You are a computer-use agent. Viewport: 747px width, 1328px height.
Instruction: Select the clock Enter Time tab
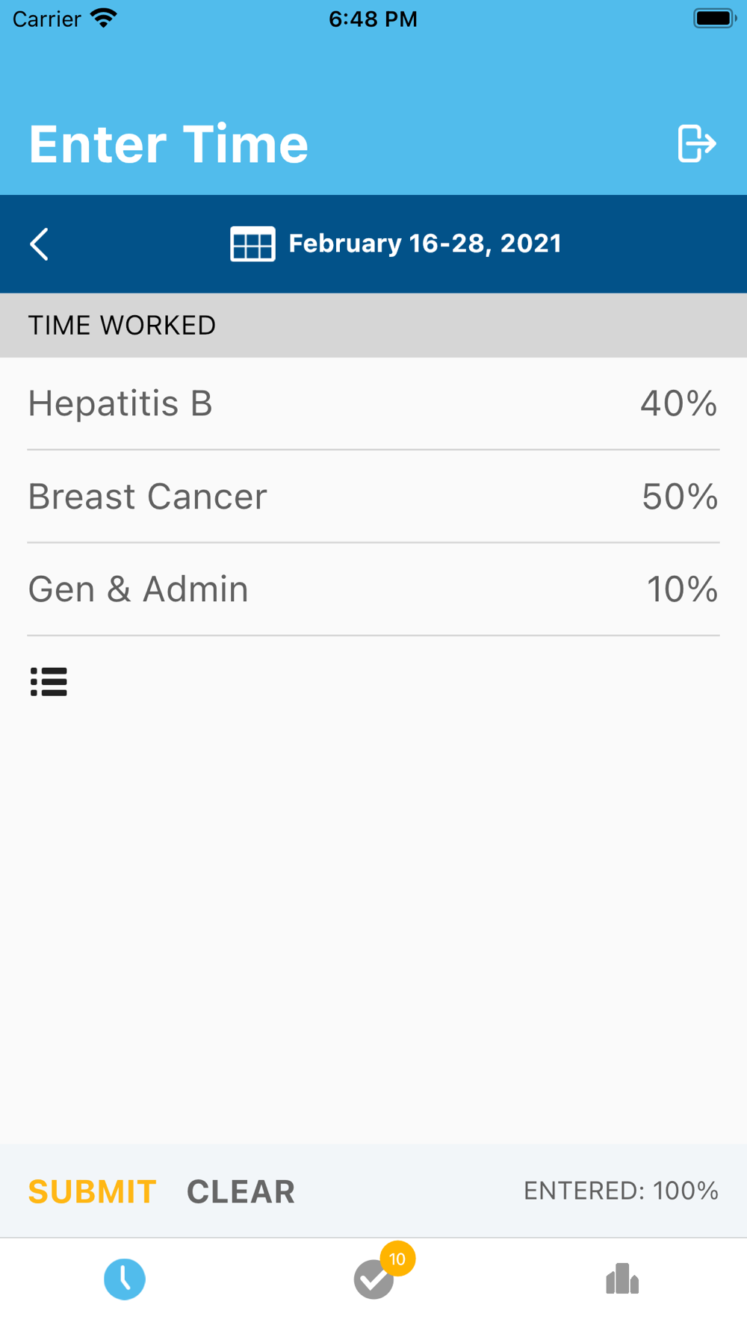point(125,1279)
